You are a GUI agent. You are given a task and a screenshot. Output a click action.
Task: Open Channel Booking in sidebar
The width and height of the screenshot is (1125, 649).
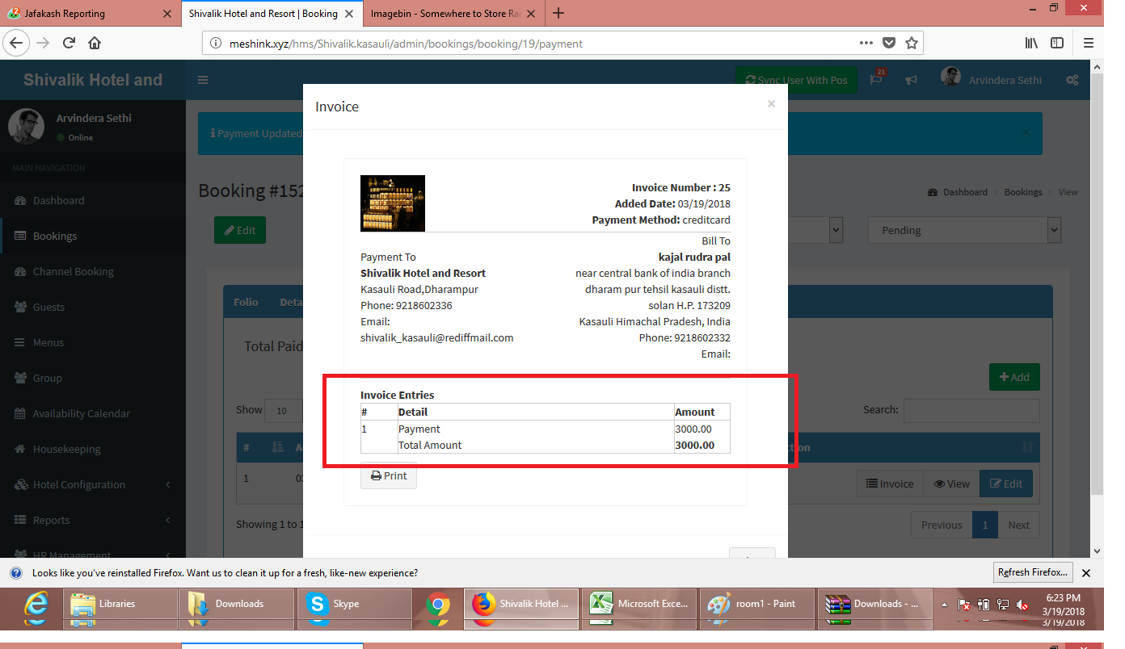coord(93,271)
